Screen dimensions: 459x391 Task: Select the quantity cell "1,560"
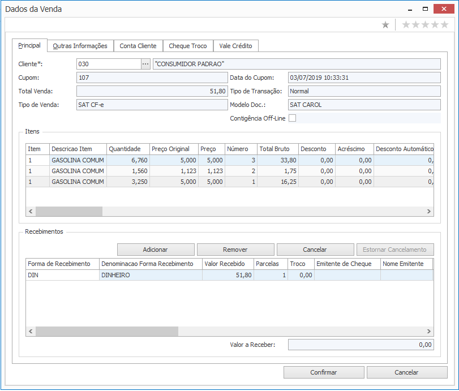pos(128,171)
